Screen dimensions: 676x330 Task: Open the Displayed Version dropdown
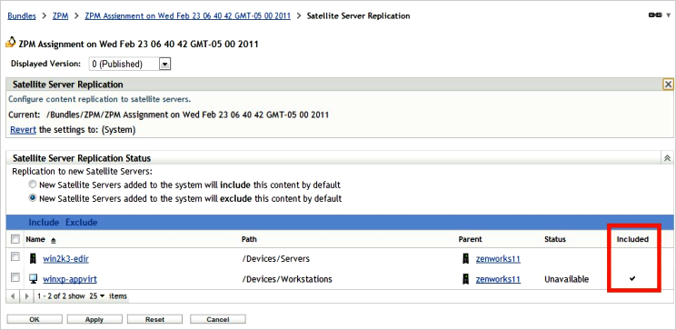pyautogui.click(x=165, y=65)
